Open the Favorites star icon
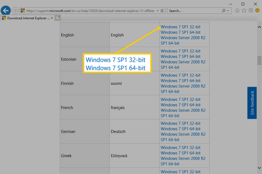 244,11
